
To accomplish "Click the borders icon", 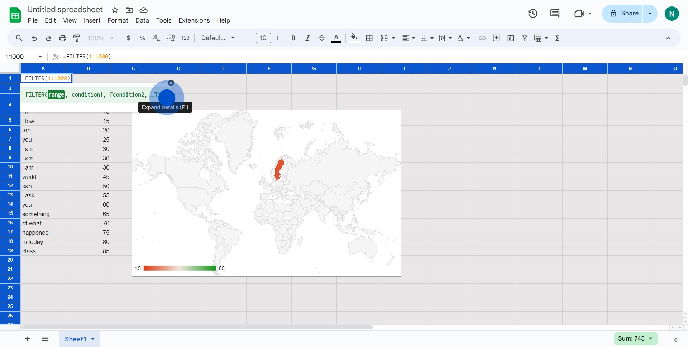I will point(369,38).
